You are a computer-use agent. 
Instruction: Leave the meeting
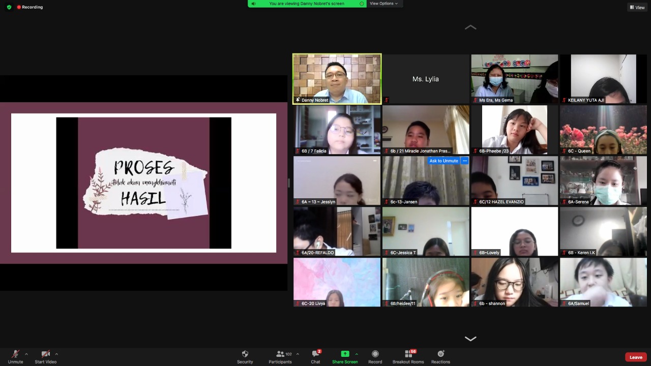(x=636, y=357)
